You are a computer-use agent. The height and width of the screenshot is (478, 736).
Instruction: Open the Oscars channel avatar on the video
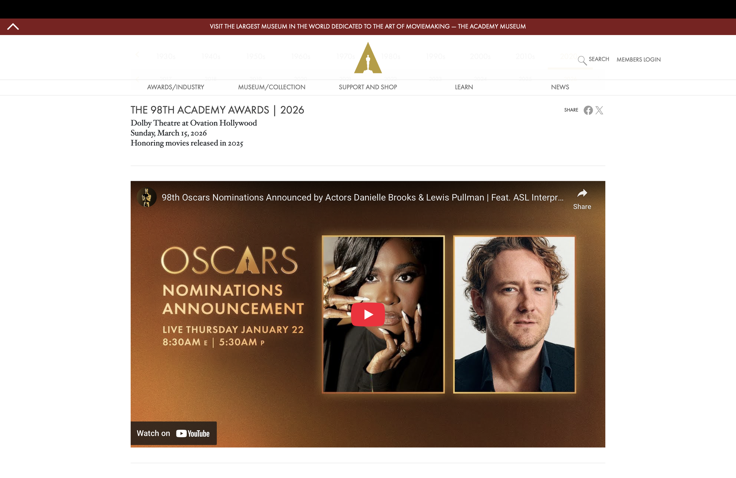click(147, 197)
